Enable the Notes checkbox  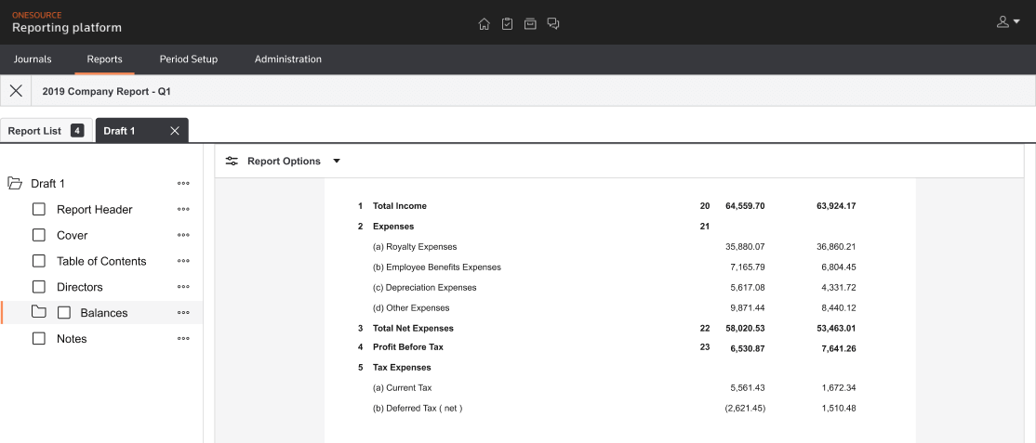point(39,339)
